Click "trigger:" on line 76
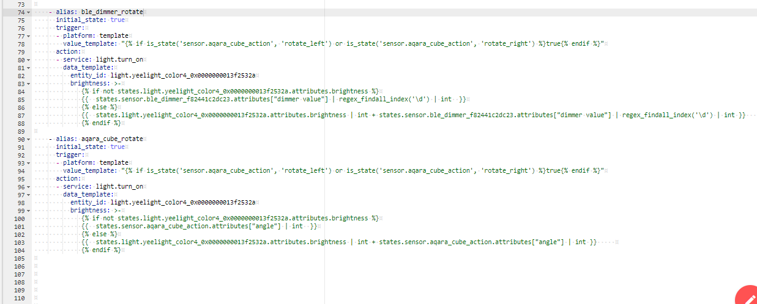Viewport: 757px width, 304px height. [71, 28]
